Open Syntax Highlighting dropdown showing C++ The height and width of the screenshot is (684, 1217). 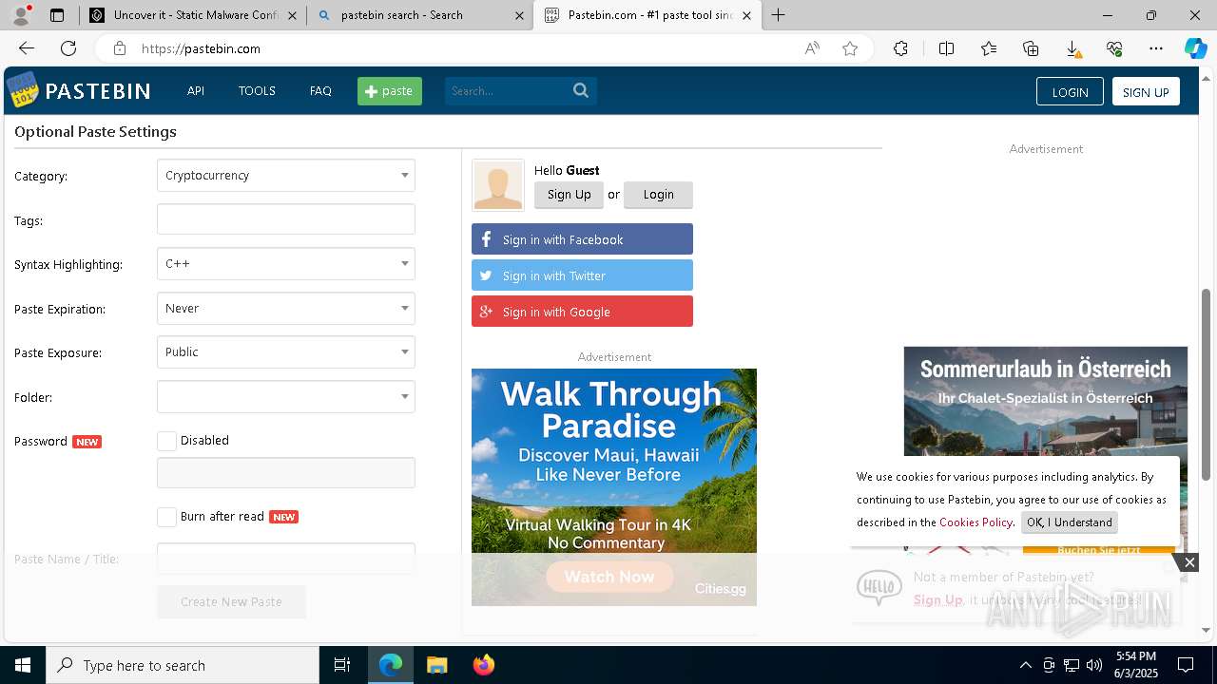[x=286, y=263]
